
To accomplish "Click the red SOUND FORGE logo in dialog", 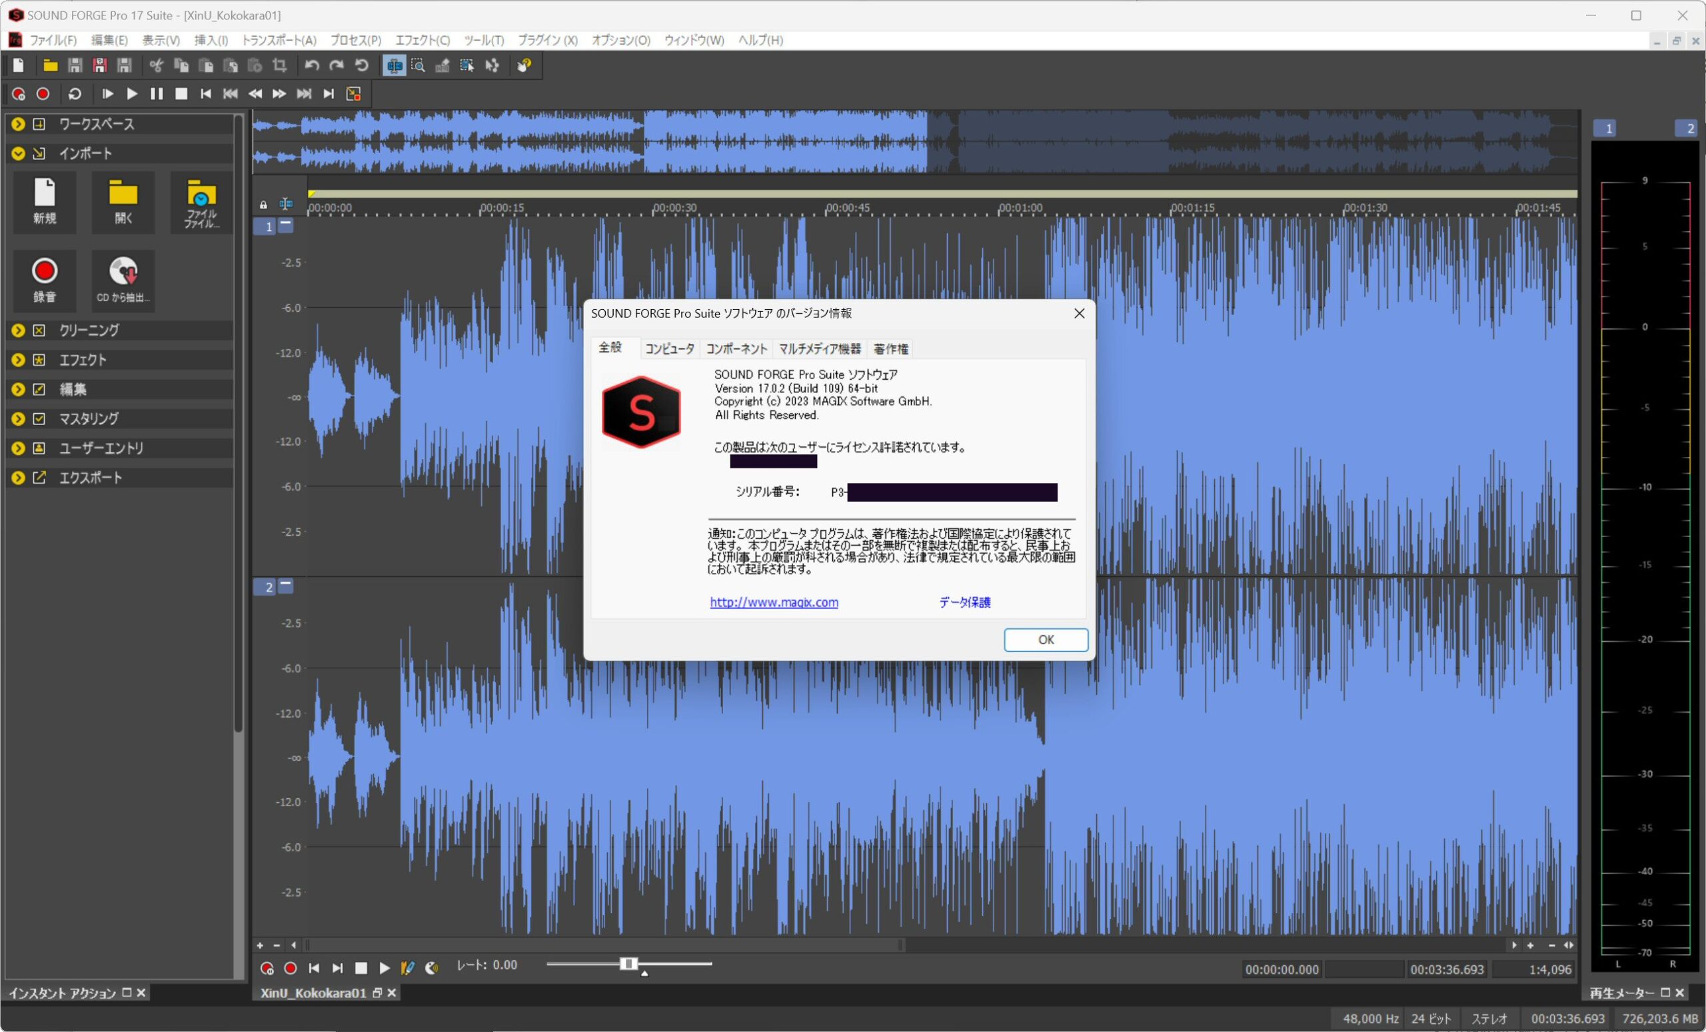I will [x=641, y=412].
